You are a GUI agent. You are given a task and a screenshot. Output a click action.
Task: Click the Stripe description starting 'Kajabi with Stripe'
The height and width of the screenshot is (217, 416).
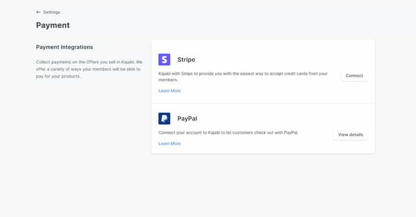(243, 77)
